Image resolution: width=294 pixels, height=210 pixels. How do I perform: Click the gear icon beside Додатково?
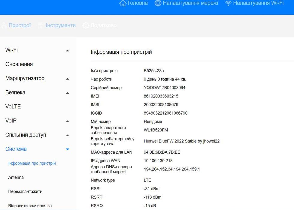point(86,25)
